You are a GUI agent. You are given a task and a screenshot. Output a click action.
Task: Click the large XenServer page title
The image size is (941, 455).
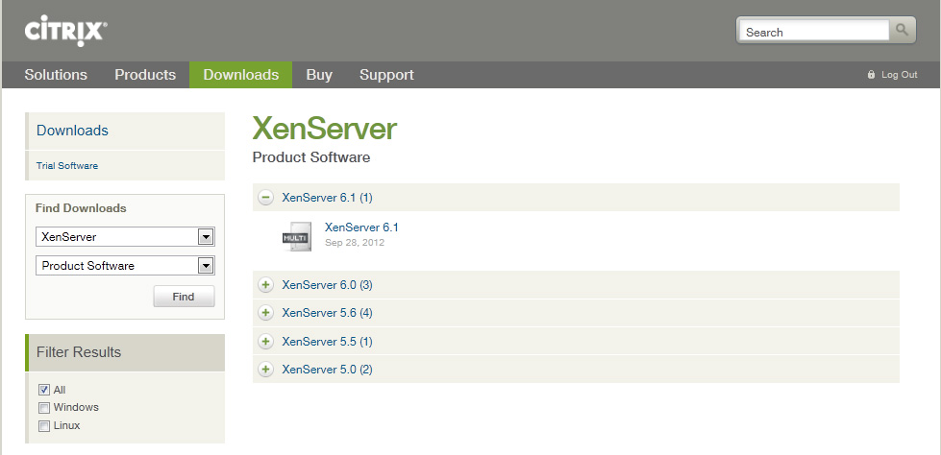coord(325,129)
